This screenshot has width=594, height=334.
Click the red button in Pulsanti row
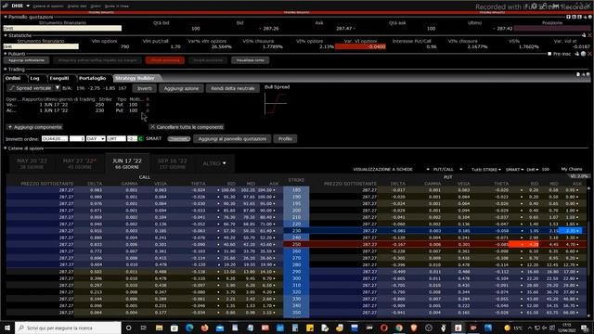tap(165, 60)
